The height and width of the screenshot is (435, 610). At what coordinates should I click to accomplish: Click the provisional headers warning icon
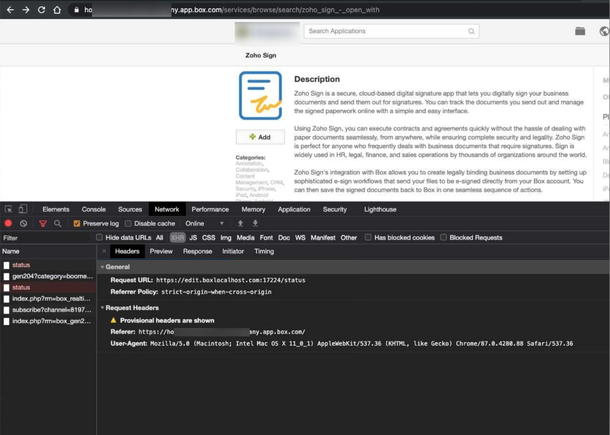click(113, 320)
